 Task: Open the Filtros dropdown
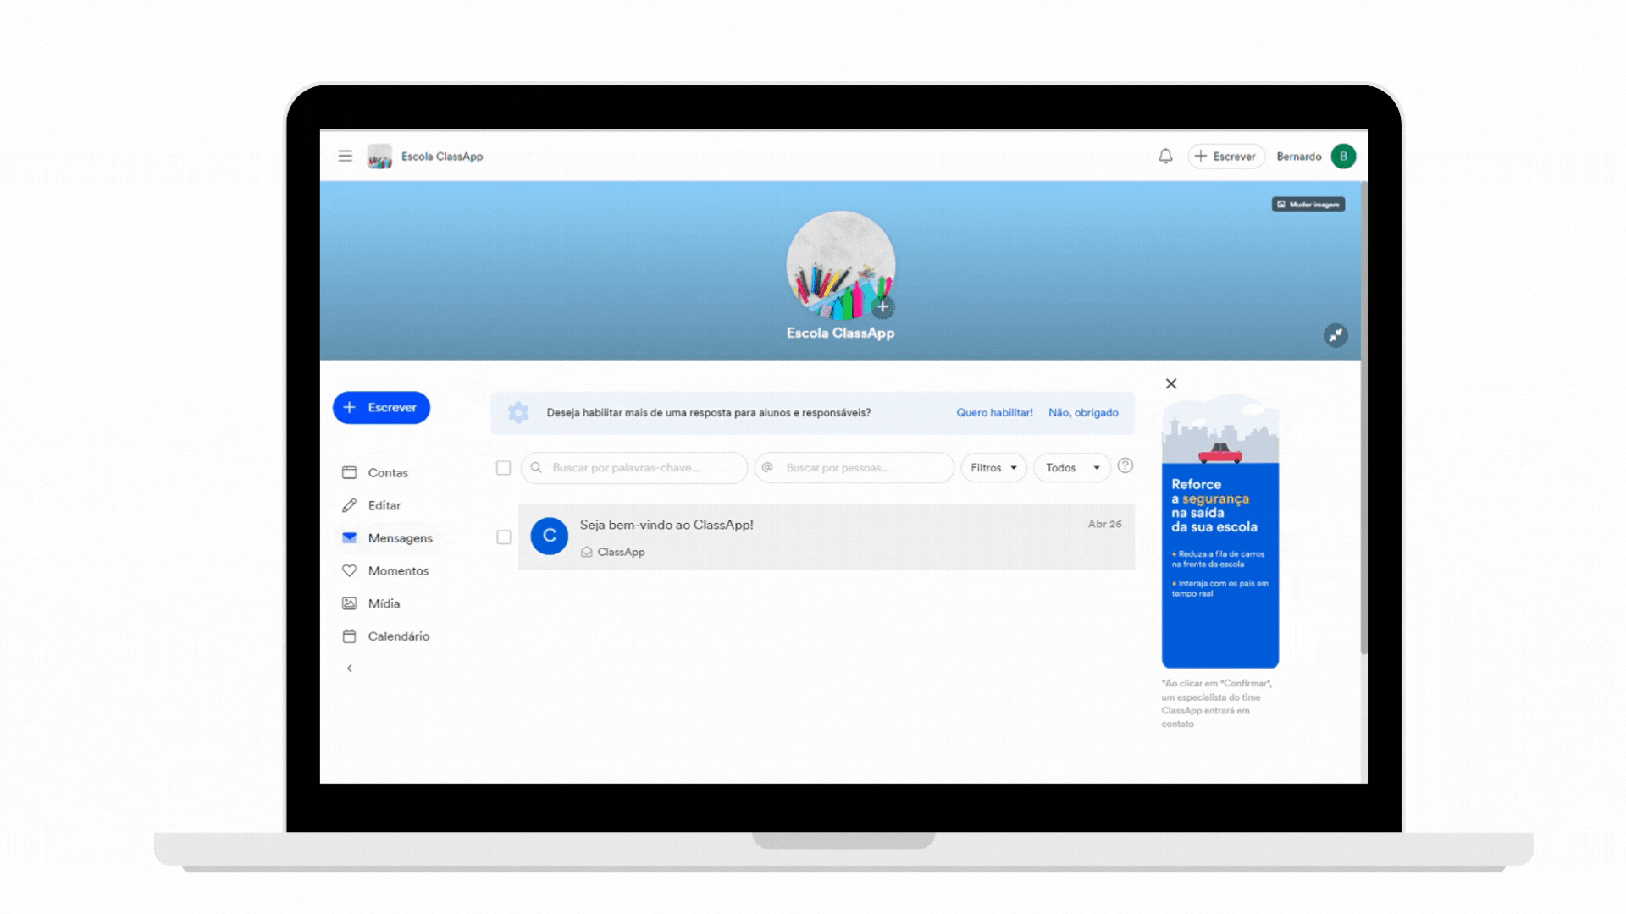(x=993, y=468)
